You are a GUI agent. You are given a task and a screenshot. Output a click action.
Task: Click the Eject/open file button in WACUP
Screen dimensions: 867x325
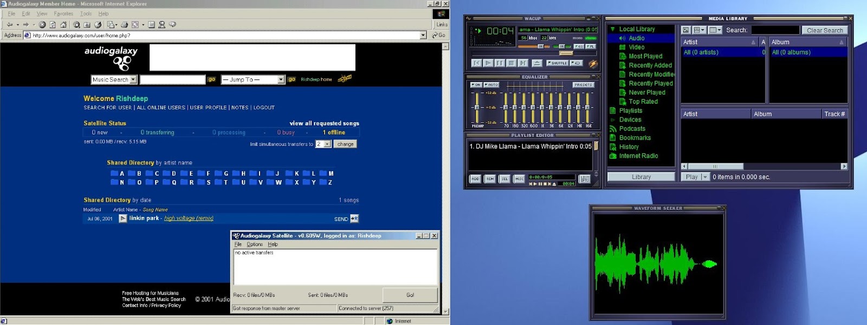[536, 63]
